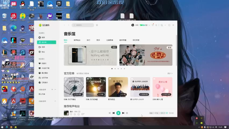Open the Windows Start button
Image resolution: width=229 pixels, height=129 pixels.
click(2, 127)
